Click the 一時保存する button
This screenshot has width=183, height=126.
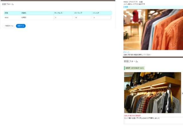point(8,26)
